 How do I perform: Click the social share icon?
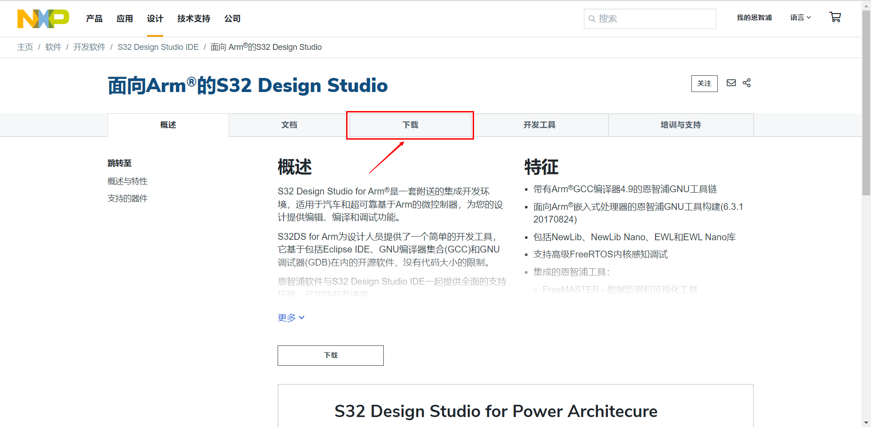pos(747,83)
